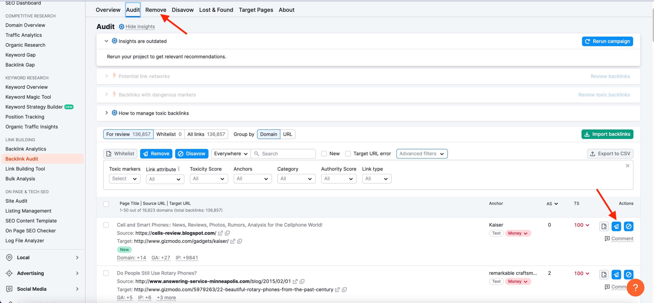654x303 pixels.
Task: Group by Domain toggle
Action: 268,134
